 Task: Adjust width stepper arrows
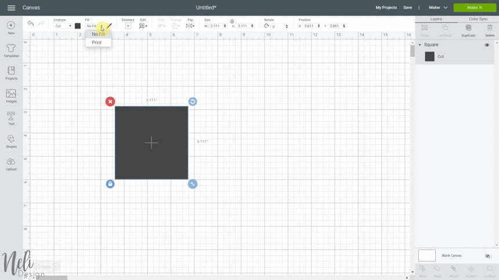tap(225, 26)
